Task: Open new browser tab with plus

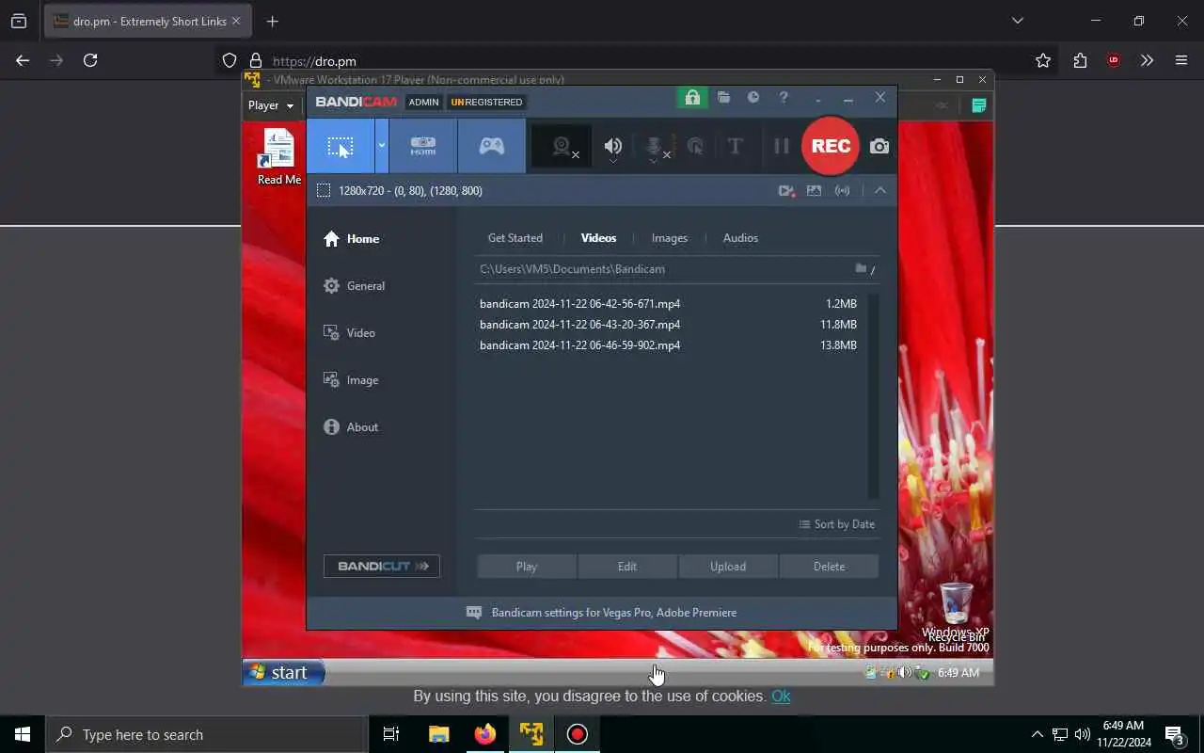Action: click(272, 21)
